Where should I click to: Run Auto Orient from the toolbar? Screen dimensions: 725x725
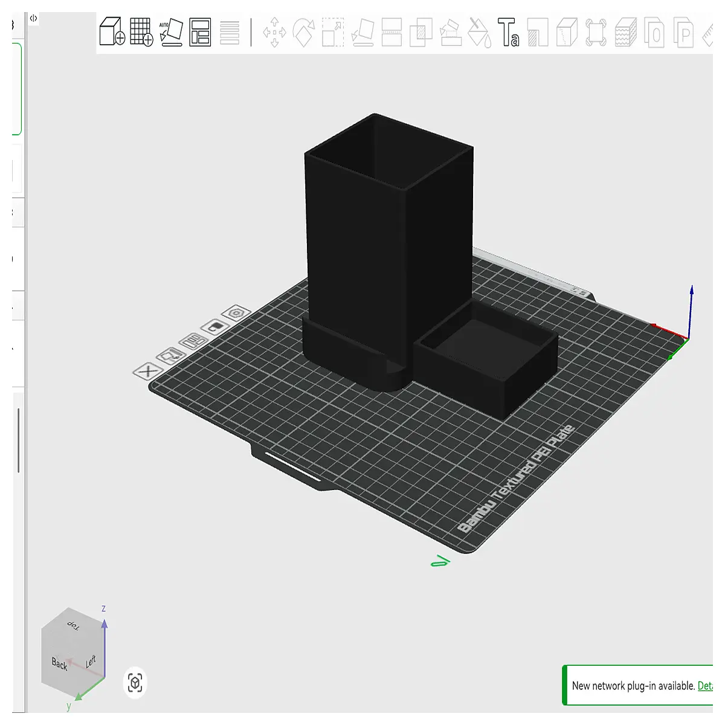click(171, 32)
